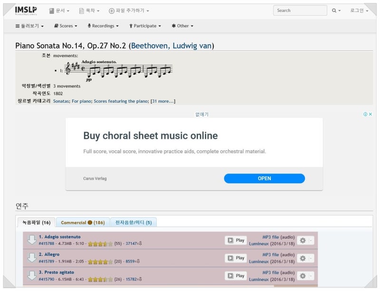Open the Participate dropdown
Image resolution: width=380 pixels, height=291 pixels.
coord(145,26)
